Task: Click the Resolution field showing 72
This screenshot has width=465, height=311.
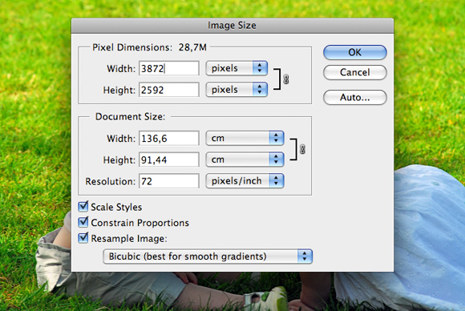Action: click(x=169, y=181)
